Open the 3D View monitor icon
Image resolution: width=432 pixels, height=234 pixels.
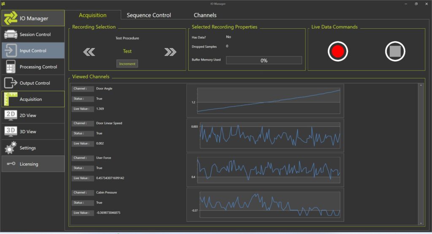point(11,132)
